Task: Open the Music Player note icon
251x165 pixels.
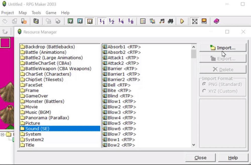Action: pyautogui.click(x=162, y=21)
